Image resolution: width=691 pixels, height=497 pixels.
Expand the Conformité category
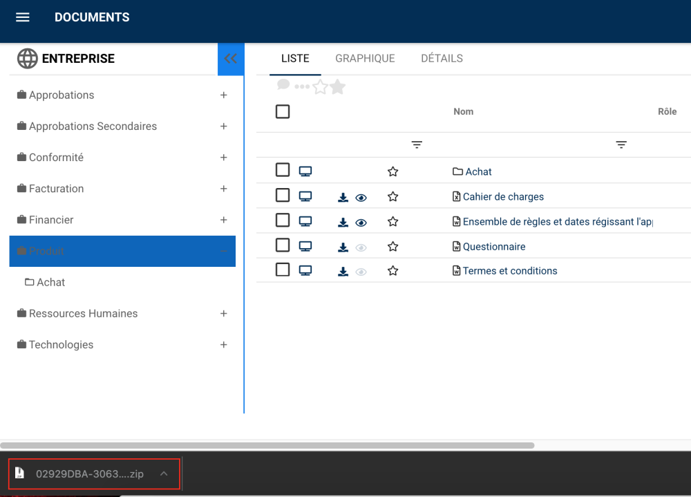224,158
